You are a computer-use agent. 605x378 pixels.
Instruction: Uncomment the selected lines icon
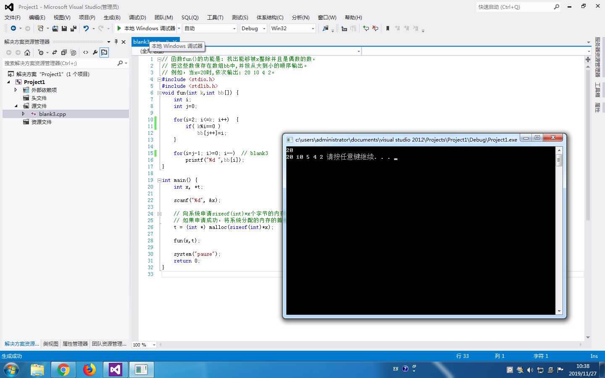pyautogui.click(x=375, y=29)
